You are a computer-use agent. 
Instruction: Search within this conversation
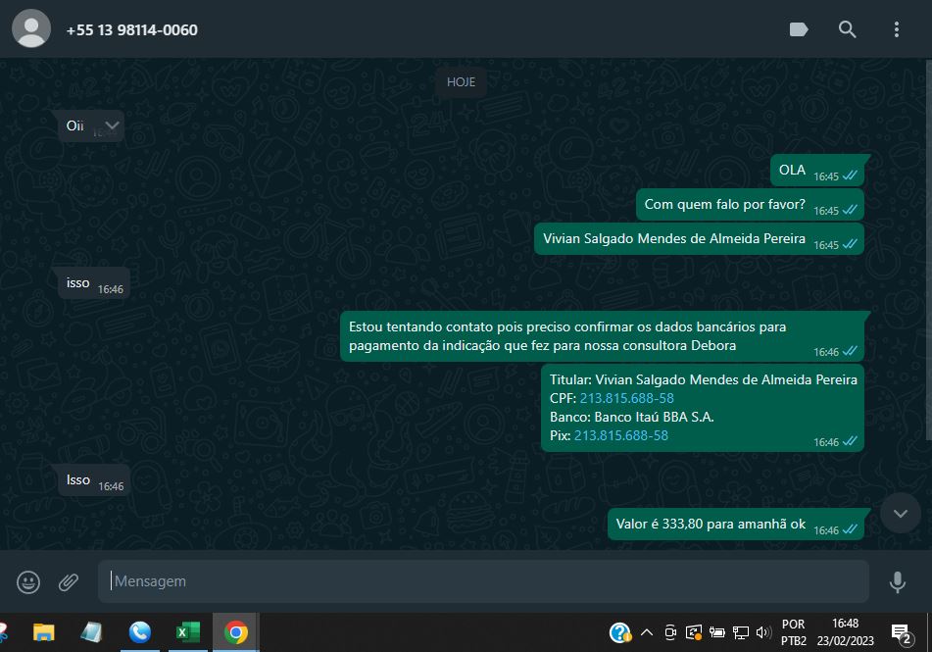click(848, 29)
